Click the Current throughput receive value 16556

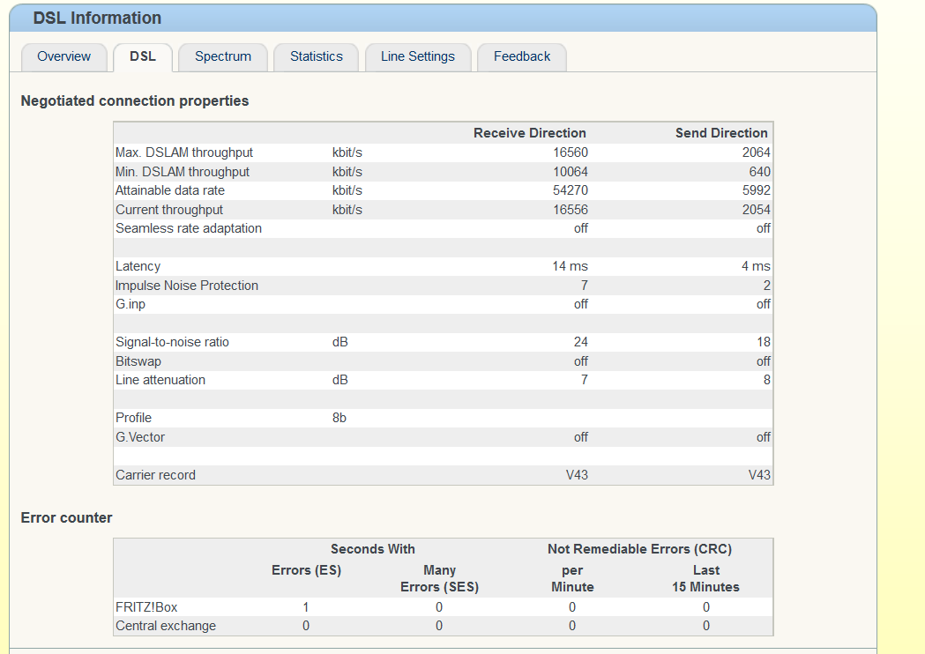point(571,210)
